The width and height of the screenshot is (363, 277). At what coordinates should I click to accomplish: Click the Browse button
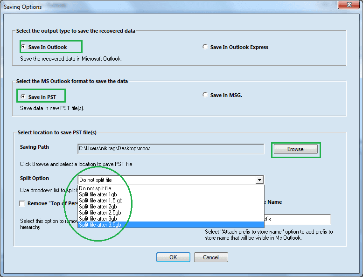296,149
